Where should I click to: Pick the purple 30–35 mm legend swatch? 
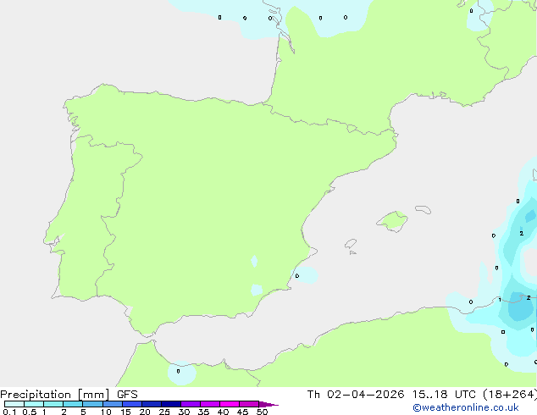(x=191, y=404)
